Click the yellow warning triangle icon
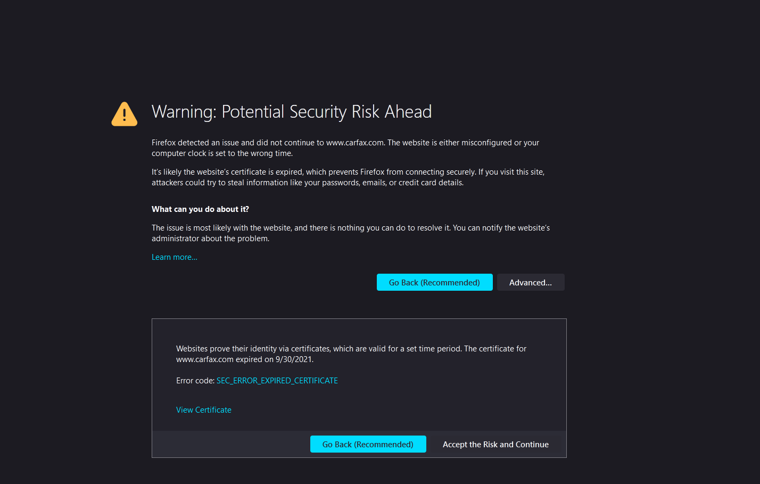The image size is (760, 484). [125, 114]
